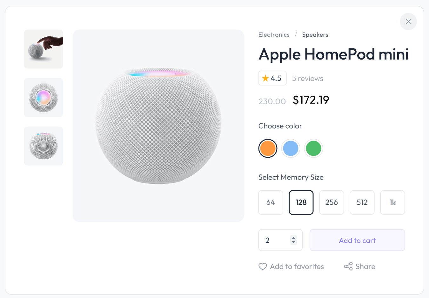This screenshot has height=298, width=429.
Task: Select the 64 memory size option
Action: click(x=271, y=202)
